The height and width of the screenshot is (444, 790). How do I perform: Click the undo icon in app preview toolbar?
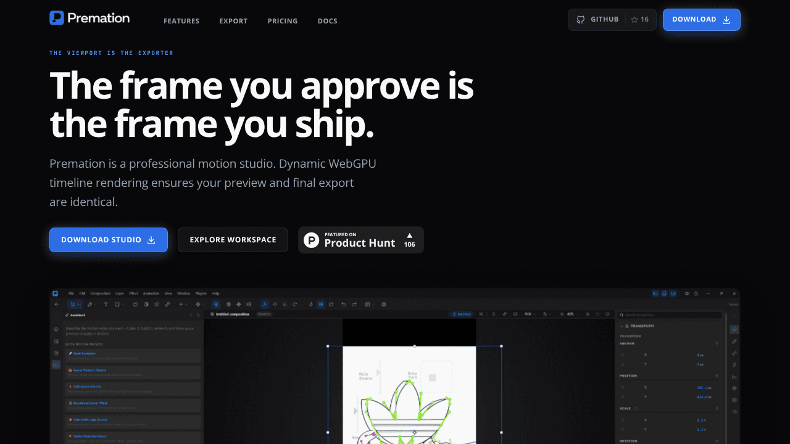click(344, 304)
